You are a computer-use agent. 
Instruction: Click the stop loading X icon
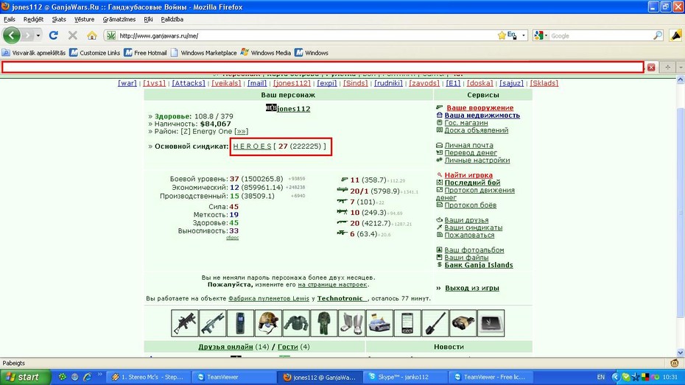pos(72,35)
